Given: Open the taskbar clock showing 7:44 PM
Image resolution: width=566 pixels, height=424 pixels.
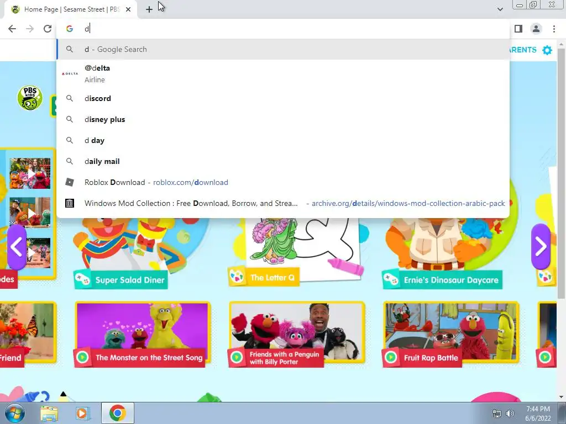Looking at the screenshot, I should [x=538, y=414].
